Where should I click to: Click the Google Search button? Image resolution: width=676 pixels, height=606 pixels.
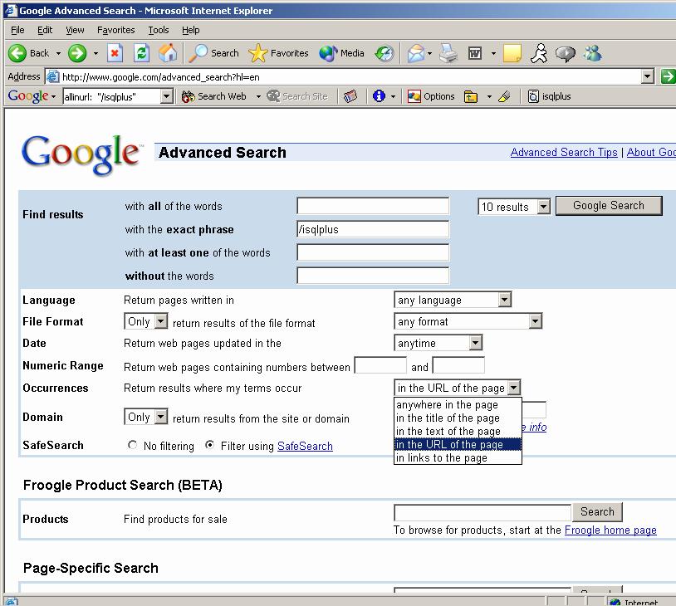click(x=609, y=206)
